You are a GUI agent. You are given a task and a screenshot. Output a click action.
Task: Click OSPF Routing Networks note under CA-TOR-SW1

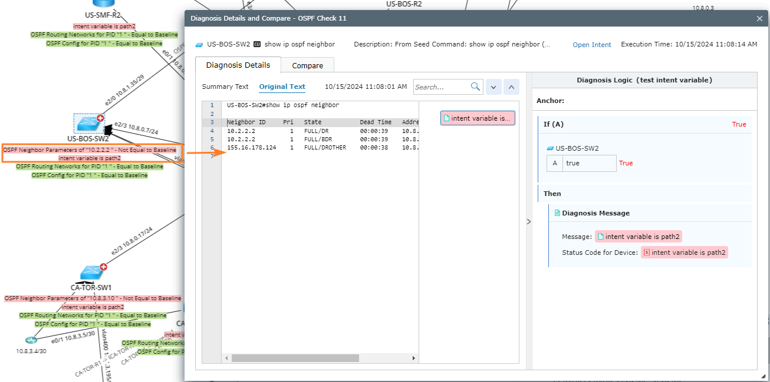point(93,315)
